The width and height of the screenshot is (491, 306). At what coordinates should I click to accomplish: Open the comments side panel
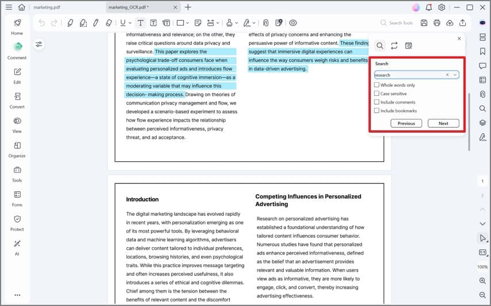482,65
